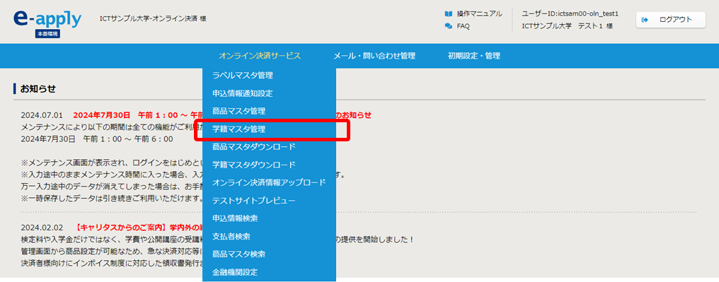The height and width of the screenshot is (282, 719).
Task: Click the ログアウト button
Action: point(670,20)
